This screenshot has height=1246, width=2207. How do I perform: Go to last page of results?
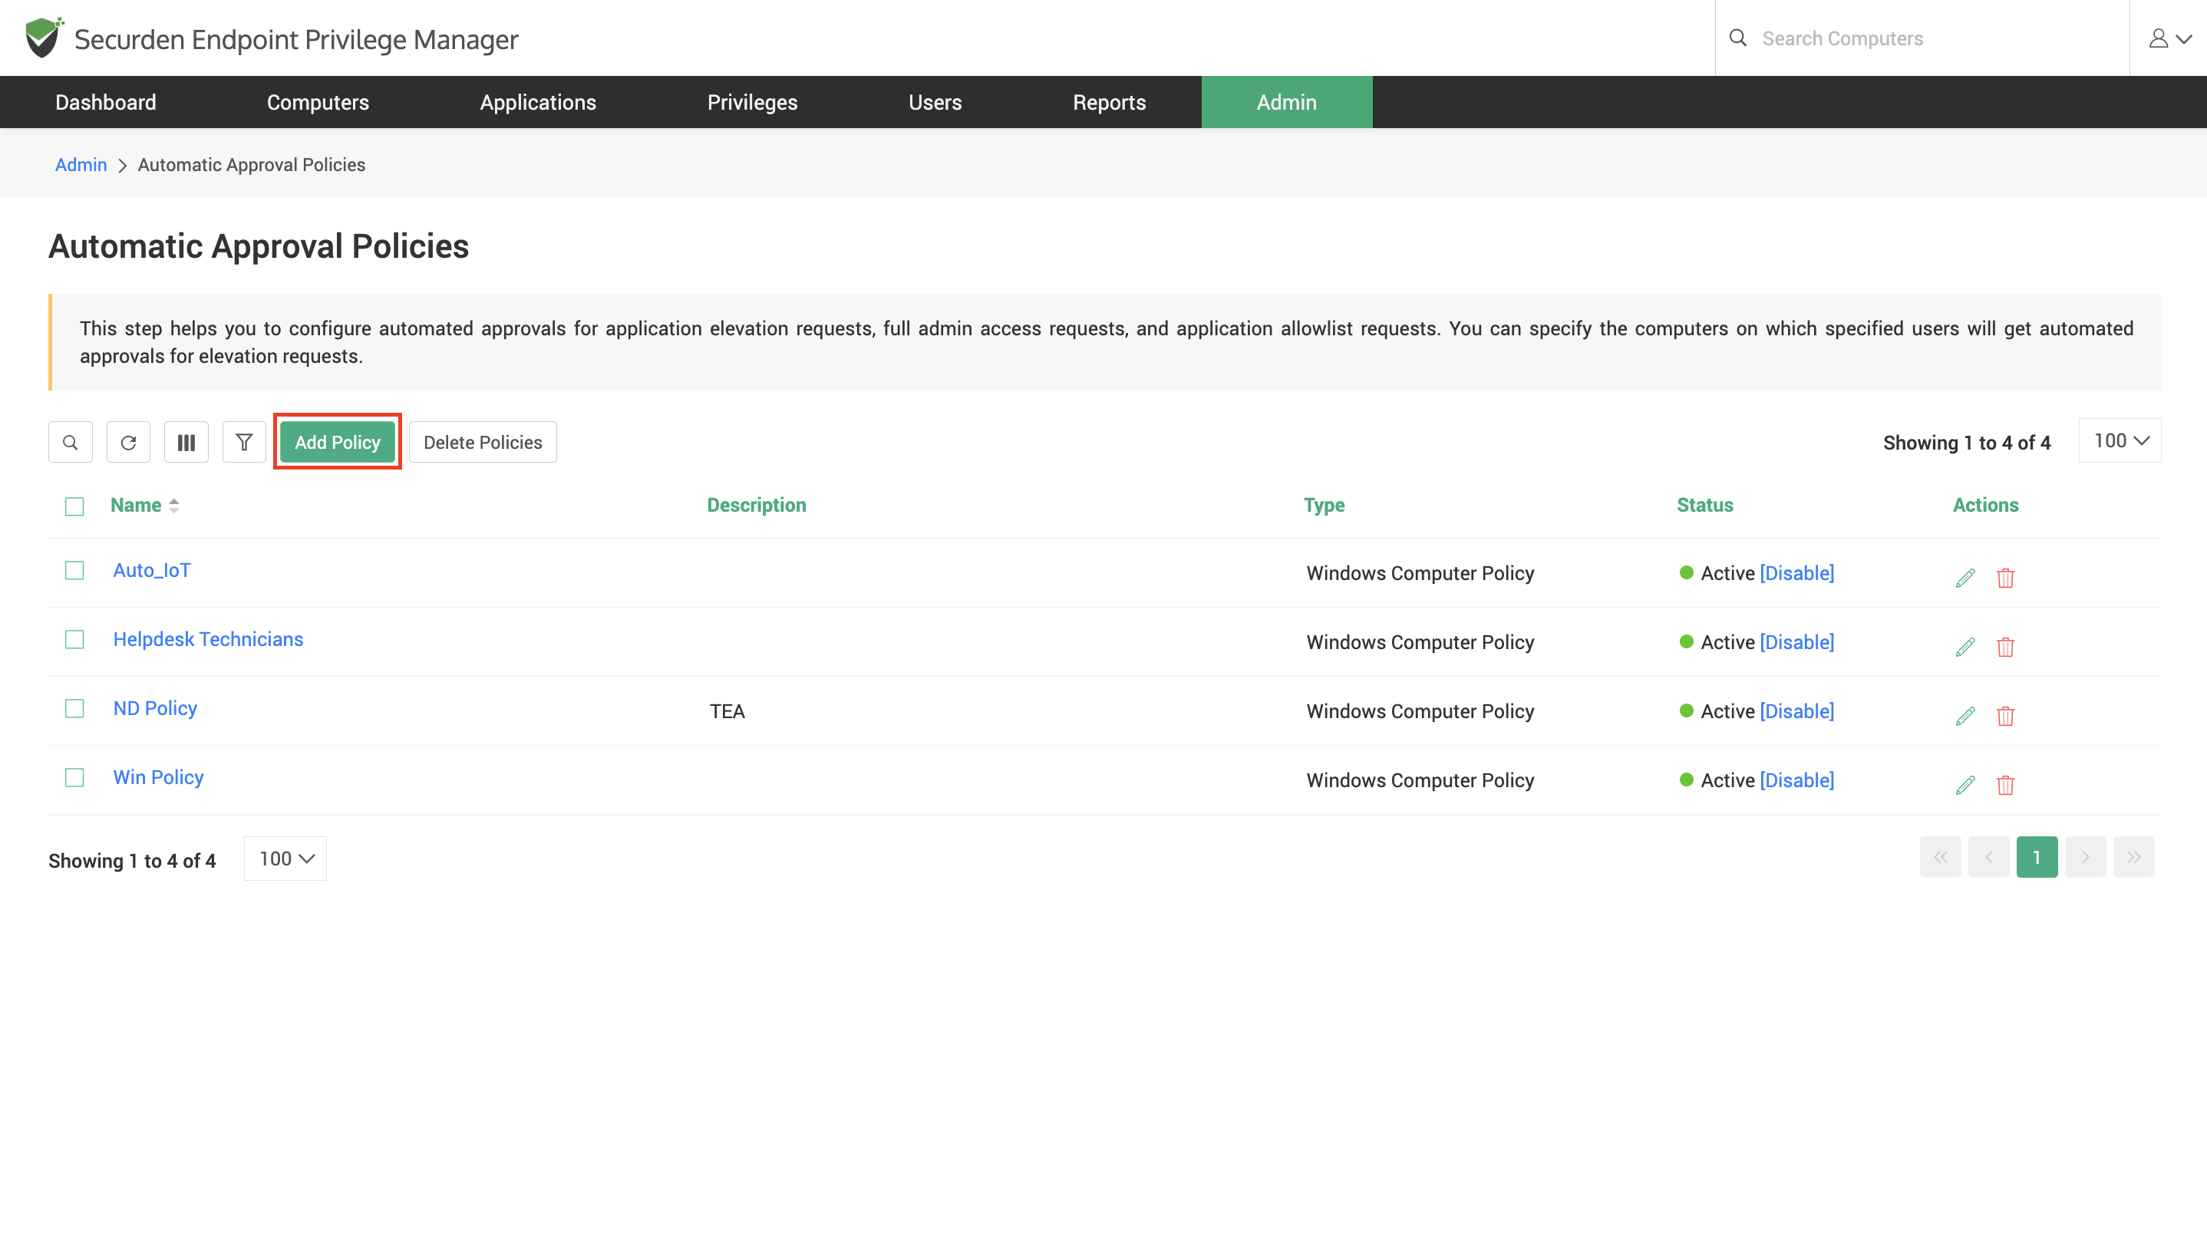pyautogui.click(x=2133, y=857)
